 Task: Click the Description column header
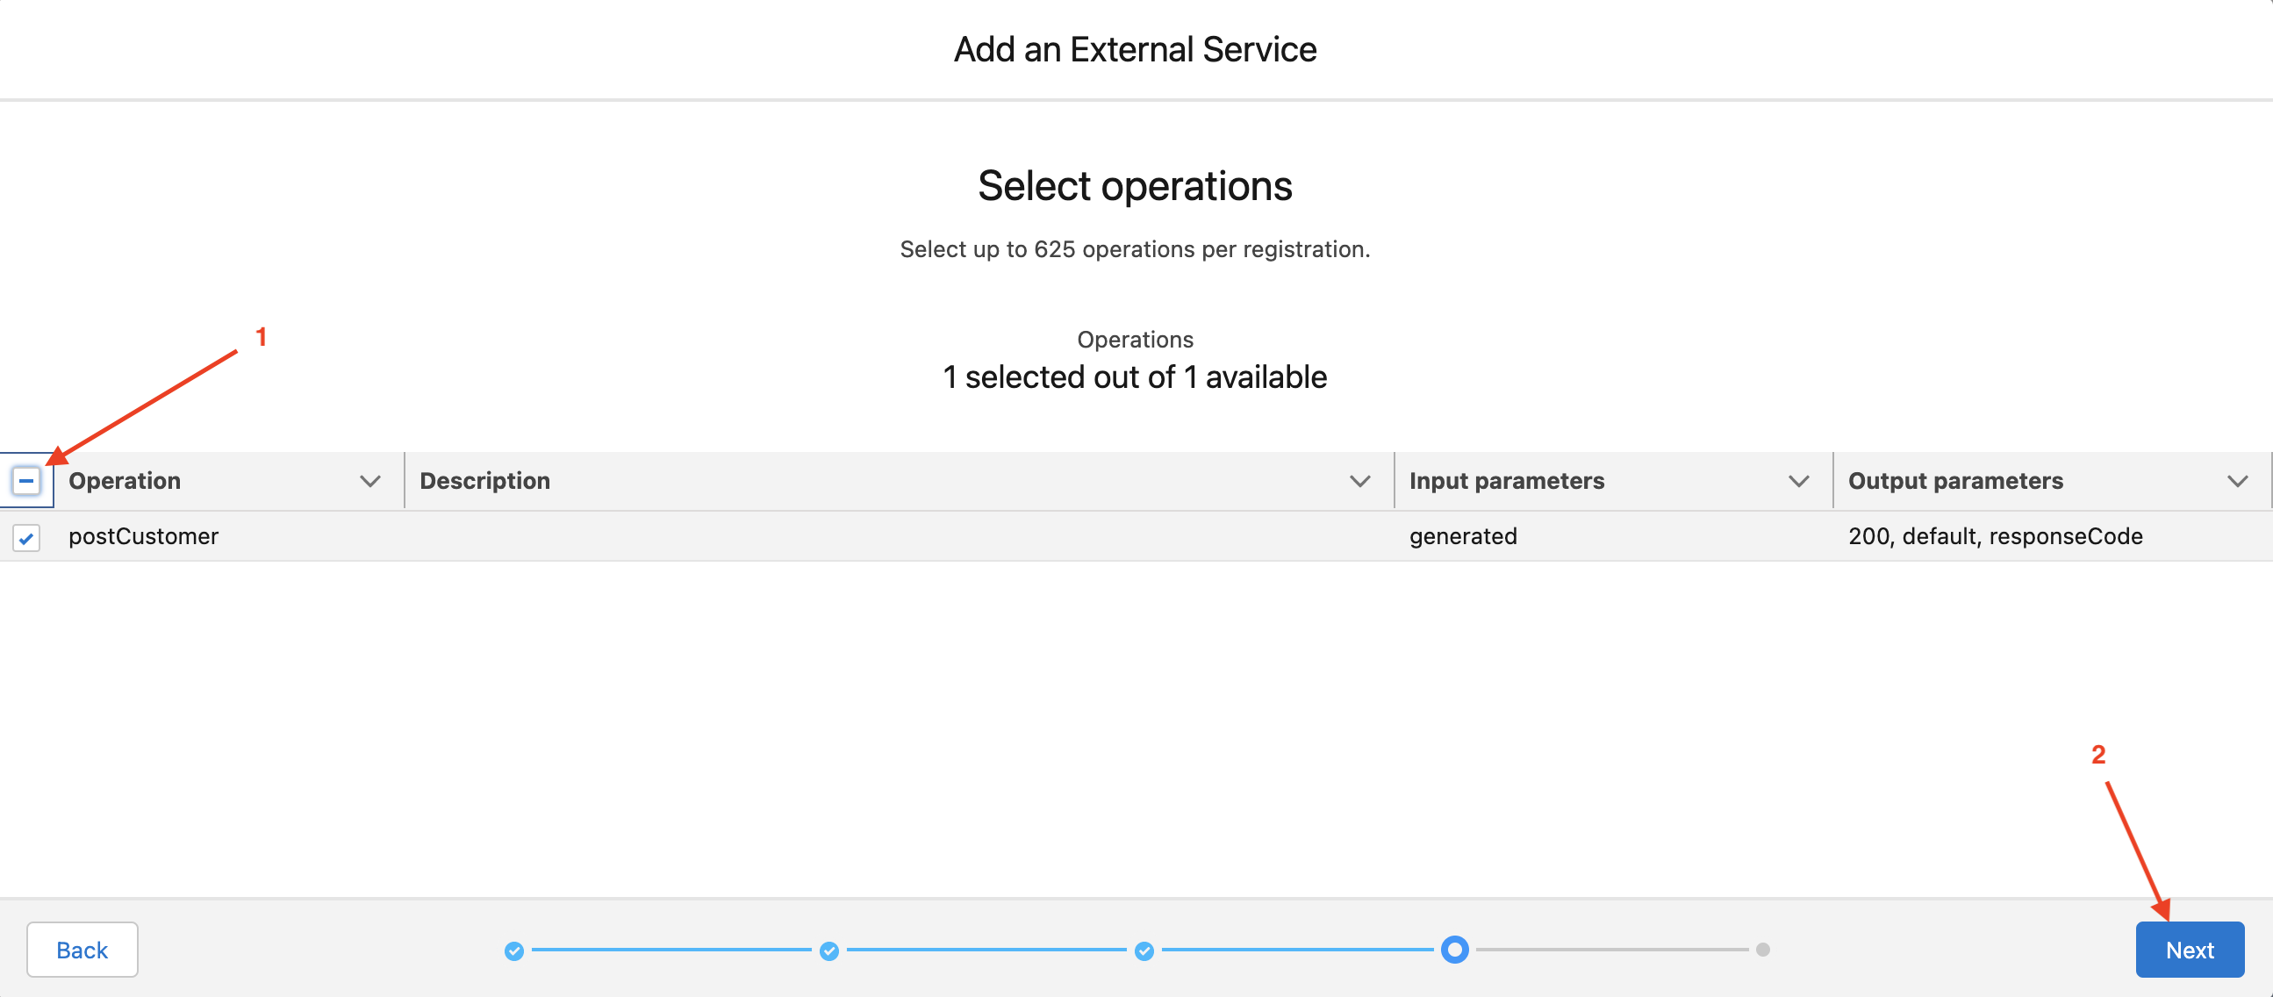[x=484, y=481]
